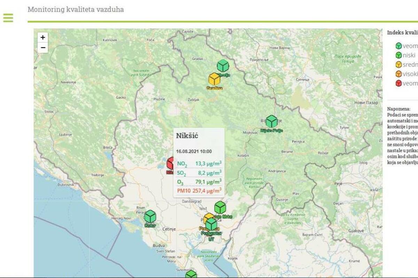Select the O3 value row
This screenshot has width=418, height=278.
pos(199,182)
